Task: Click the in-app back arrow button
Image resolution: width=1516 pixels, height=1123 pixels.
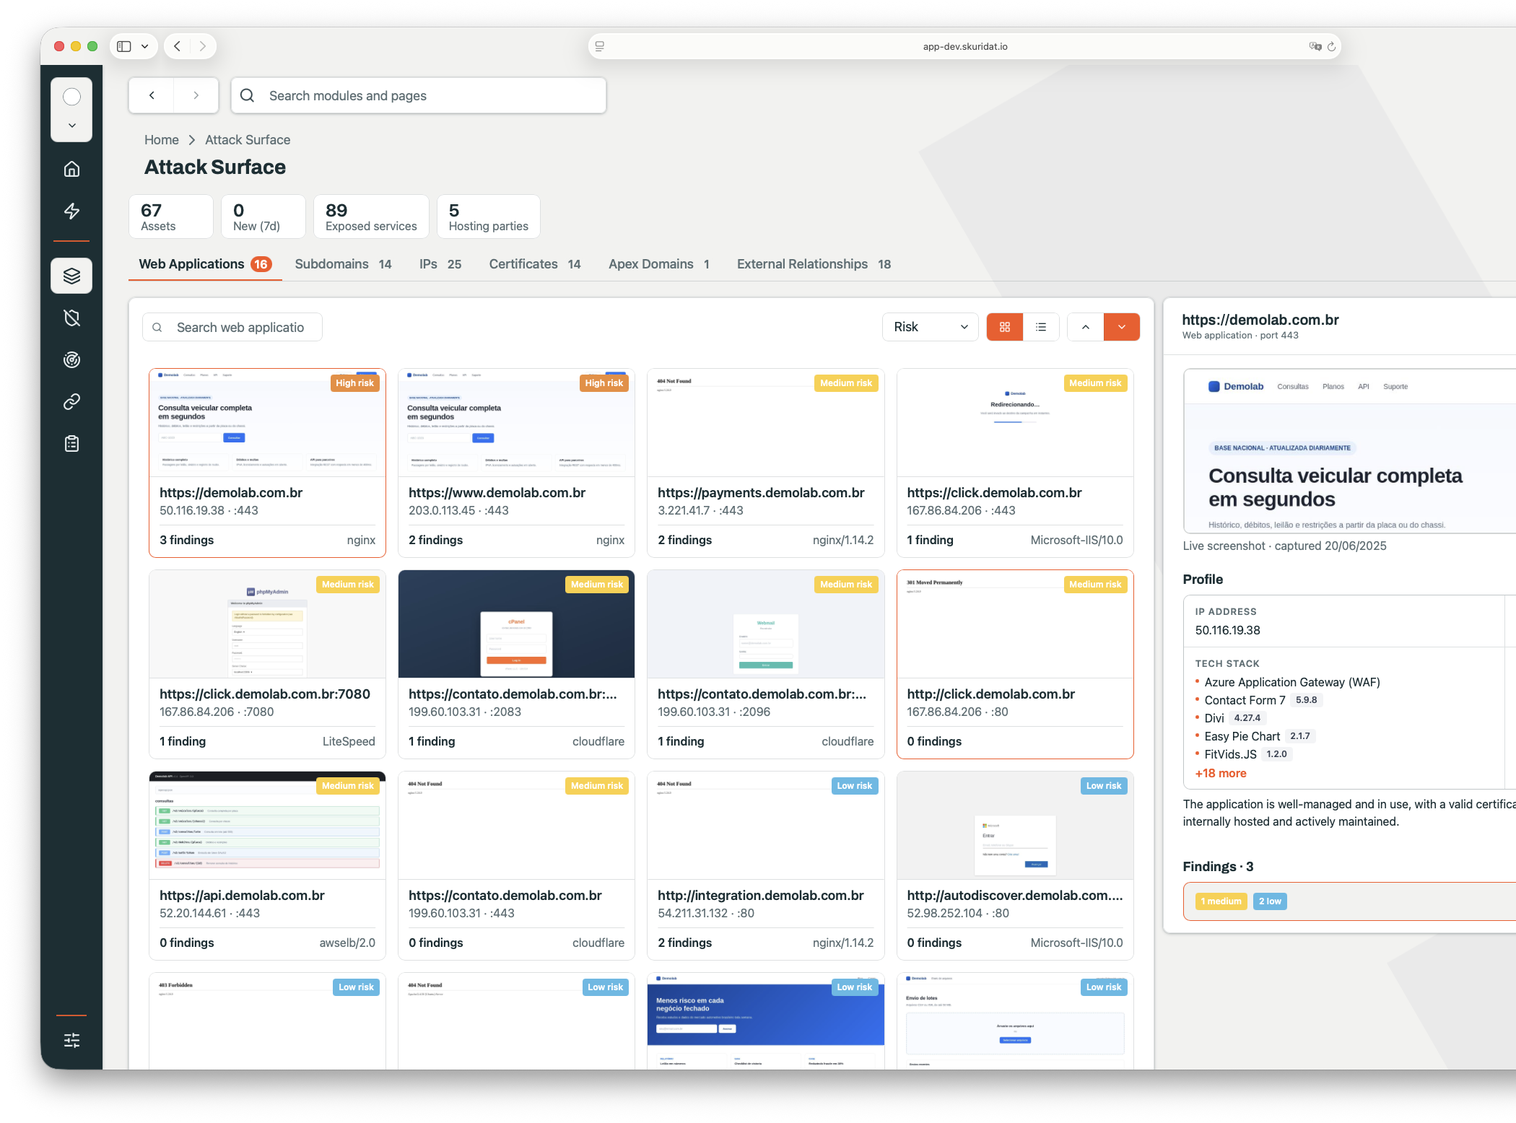Action: tap(152, 95)
